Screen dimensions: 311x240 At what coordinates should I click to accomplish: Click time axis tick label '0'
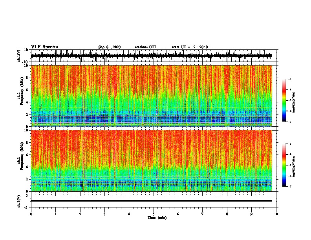tap(31, 214)
